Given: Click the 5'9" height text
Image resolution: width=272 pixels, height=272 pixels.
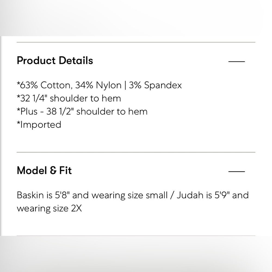Looking at the screenshot, I should pos(222,195).
